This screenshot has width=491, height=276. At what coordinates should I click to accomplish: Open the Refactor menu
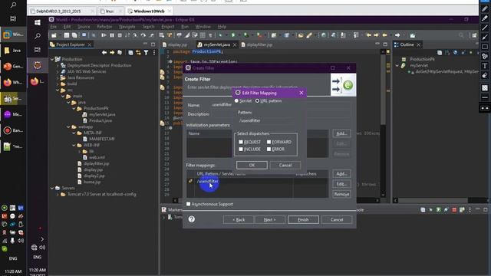coord(104,27)
